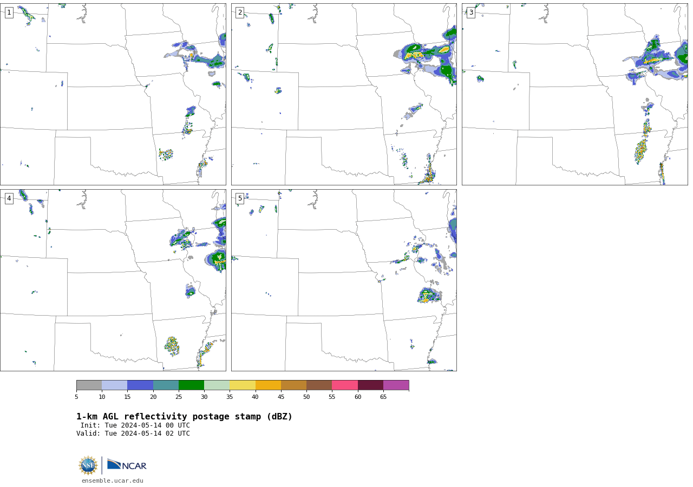Open ensemble member 2 map panel

tap(344, 94)
